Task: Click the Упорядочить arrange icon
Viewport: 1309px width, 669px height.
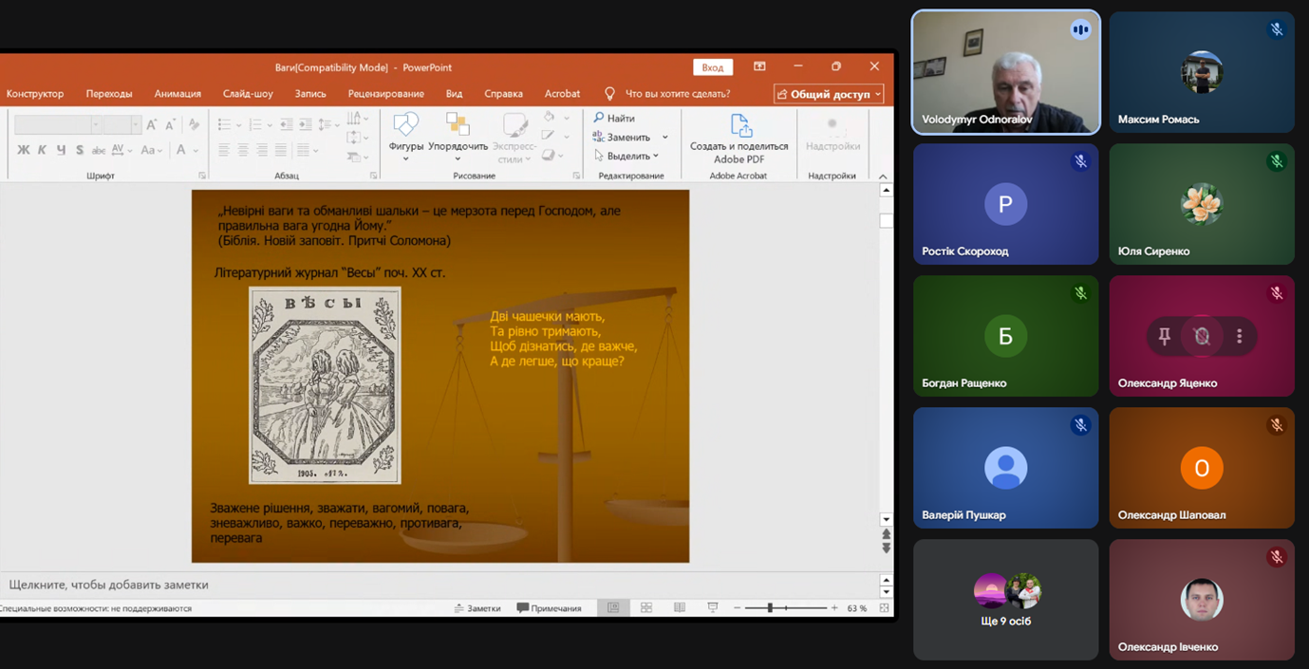Action: coord(458,127)
